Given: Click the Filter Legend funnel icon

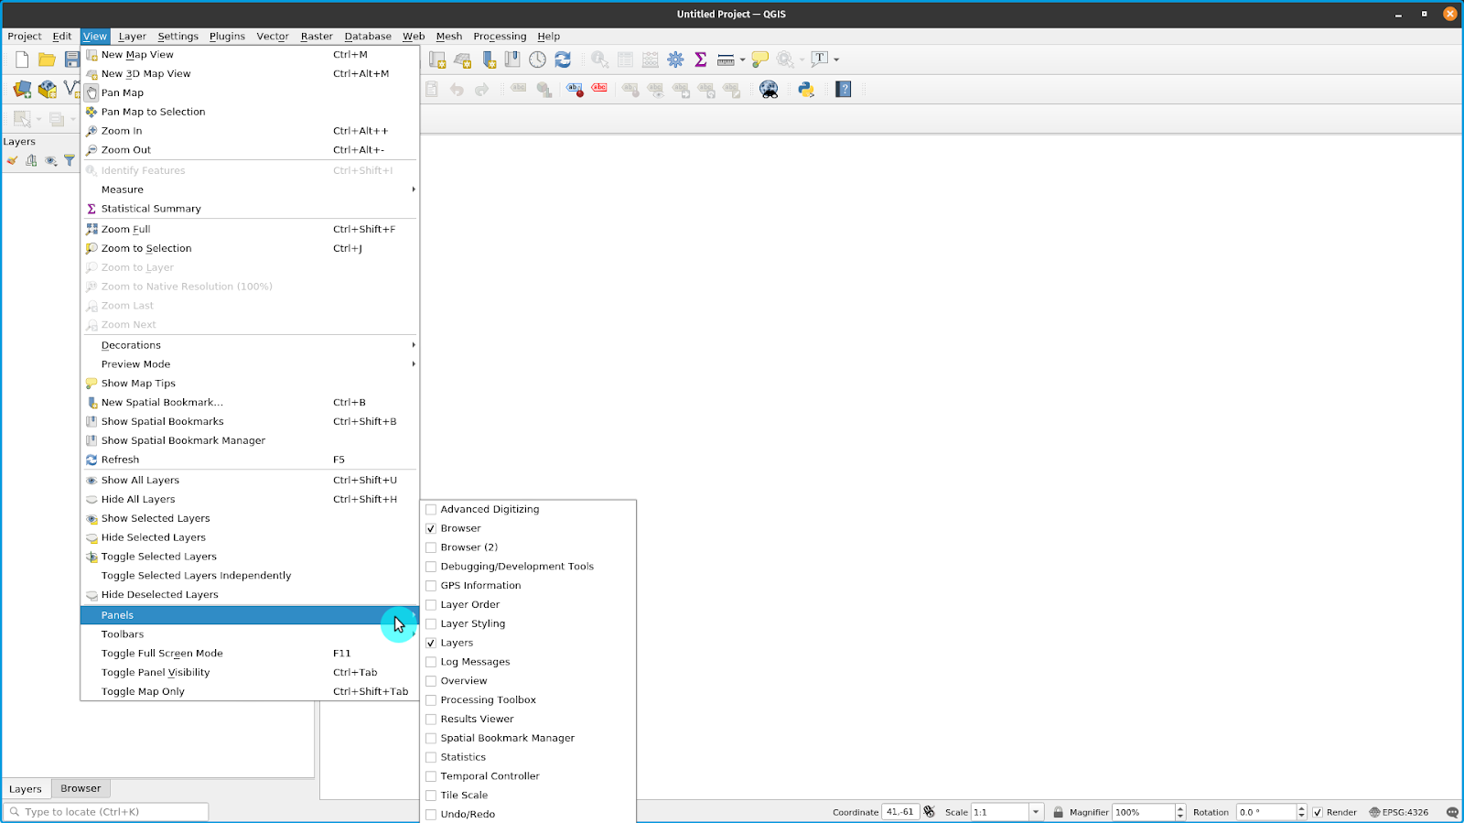Looking at the screenshot, I should tap(70, 160).
